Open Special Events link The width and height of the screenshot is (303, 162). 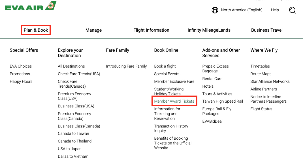167,74
